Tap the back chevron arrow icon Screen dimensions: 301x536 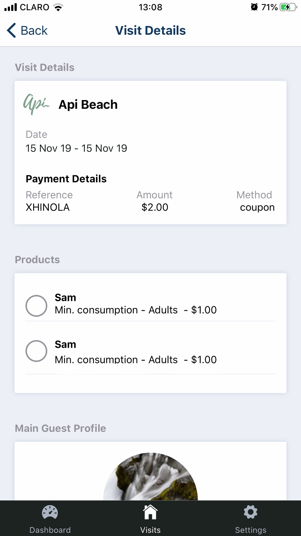[11, 30]
